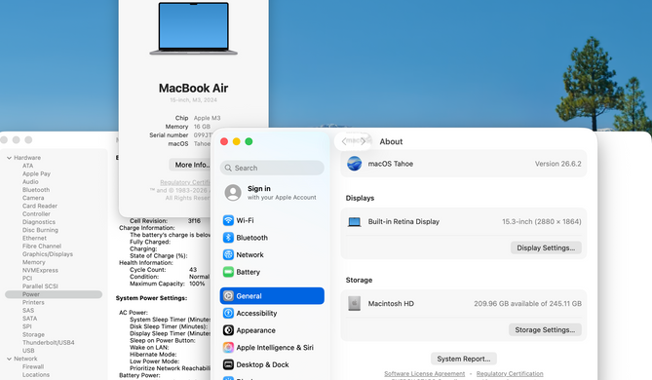Open Accessibility settings icon
The image size is (652, 380).
[x=228, y=313]
